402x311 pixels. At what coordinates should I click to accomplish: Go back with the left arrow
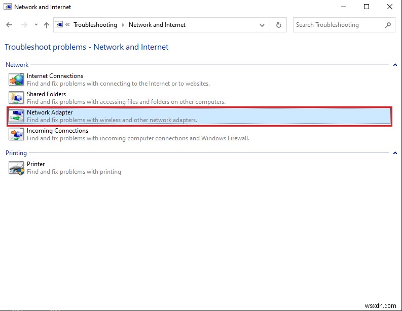click(9, 25)
